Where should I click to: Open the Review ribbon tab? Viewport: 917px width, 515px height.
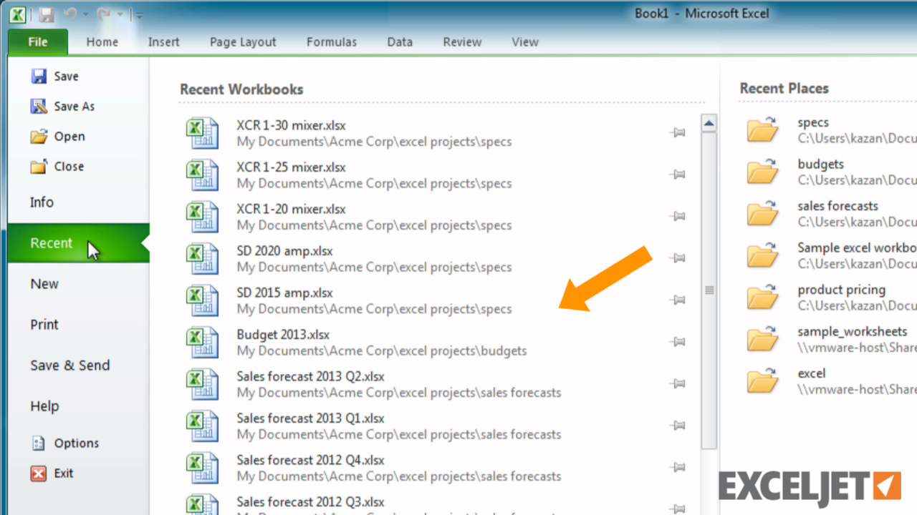pos(462,42)
